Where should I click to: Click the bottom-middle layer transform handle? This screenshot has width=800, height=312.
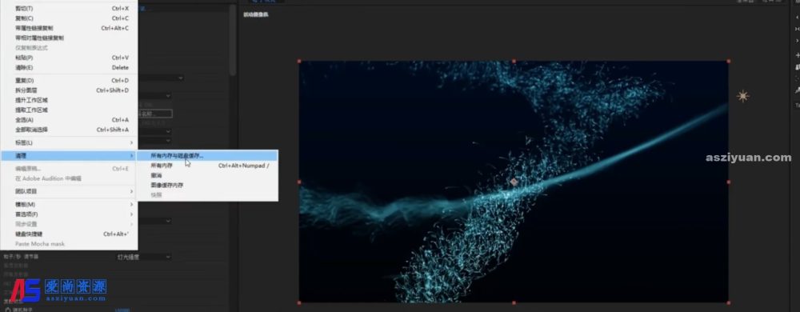[x=514, y=303]
